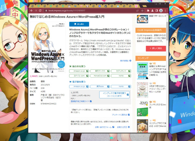This screenshot has width=195, height=141.
Task: Open the 楽天ブックス store button
Action: (100, 71)
